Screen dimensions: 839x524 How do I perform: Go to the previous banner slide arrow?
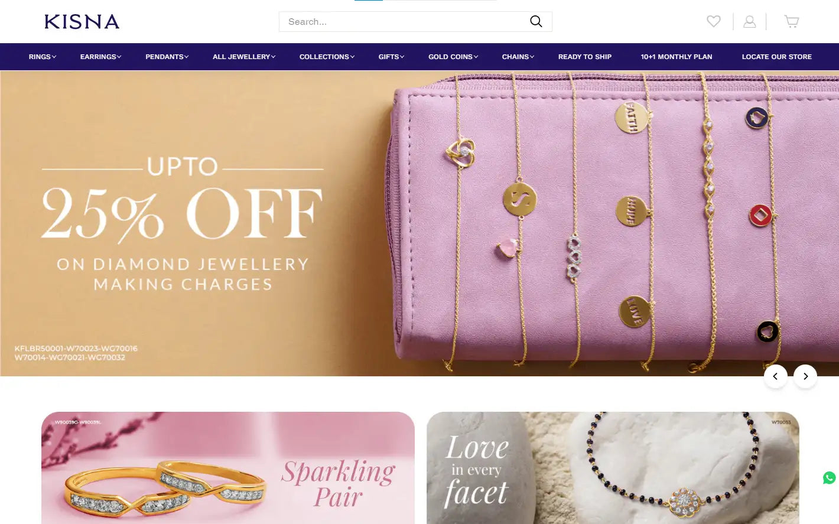click(776, 376)
